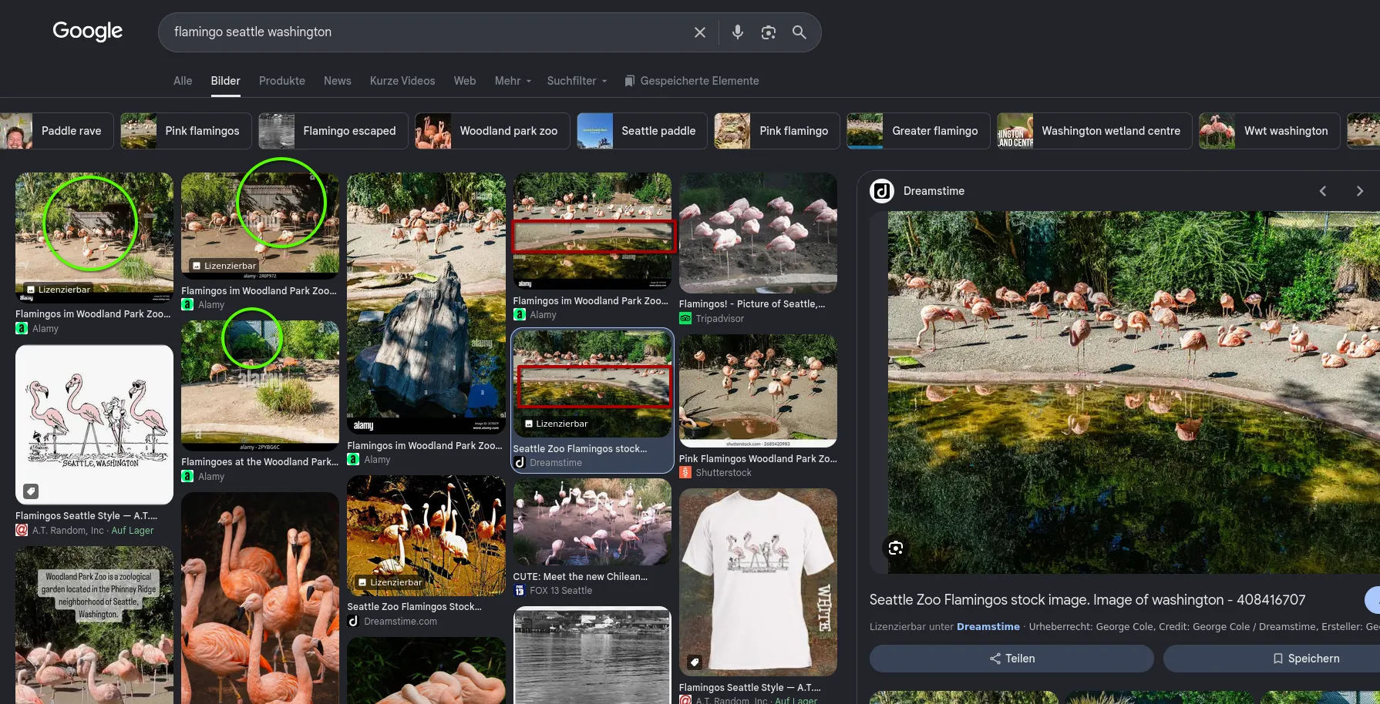
Task: Open the orange flamingo close-up thumbnail
Action: point(260,598)
